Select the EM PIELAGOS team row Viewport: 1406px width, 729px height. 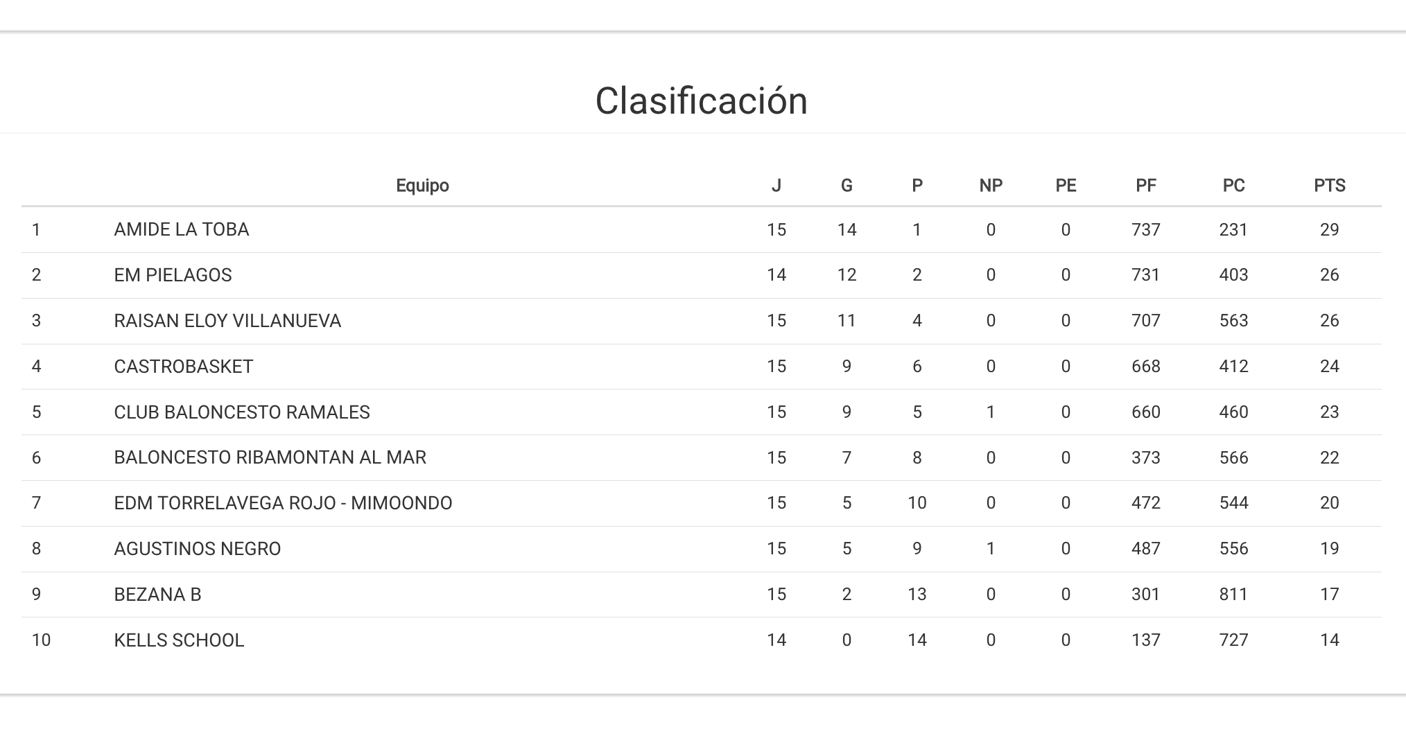(173, 275)
